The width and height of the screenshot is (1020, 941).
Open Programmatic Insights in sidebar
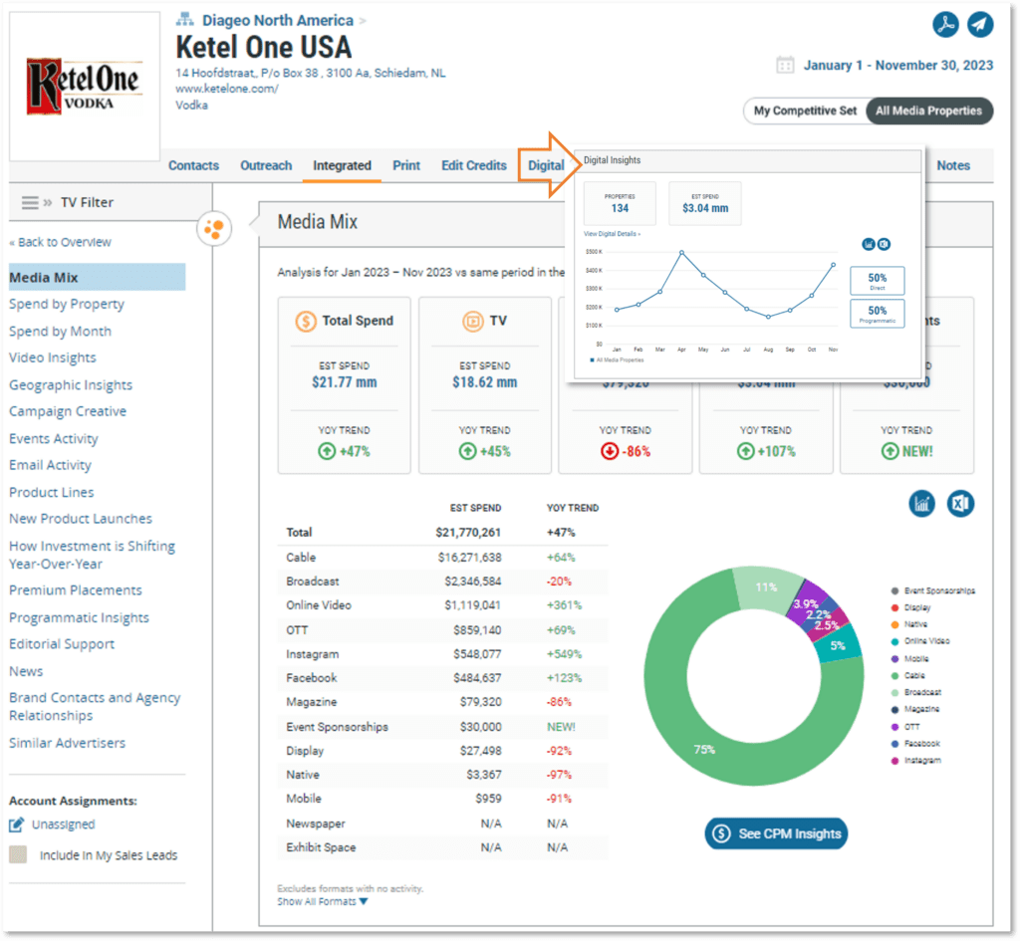coord(79,617)
